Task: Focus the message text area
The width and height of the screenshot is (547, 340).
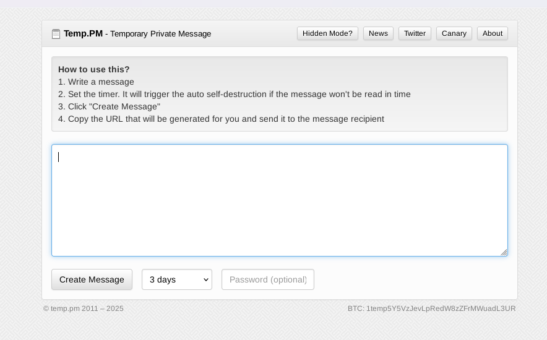Action: pyautogui.click(x=279, y=200)
